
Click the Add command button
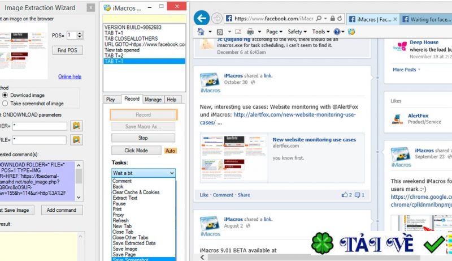[62, 210]
